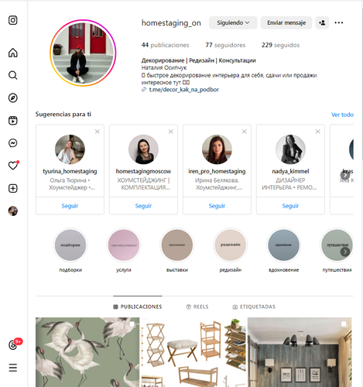The image size is (363, 387).
Task: Click the suggest similar accounts person icon
Action: tap(322, 22)
